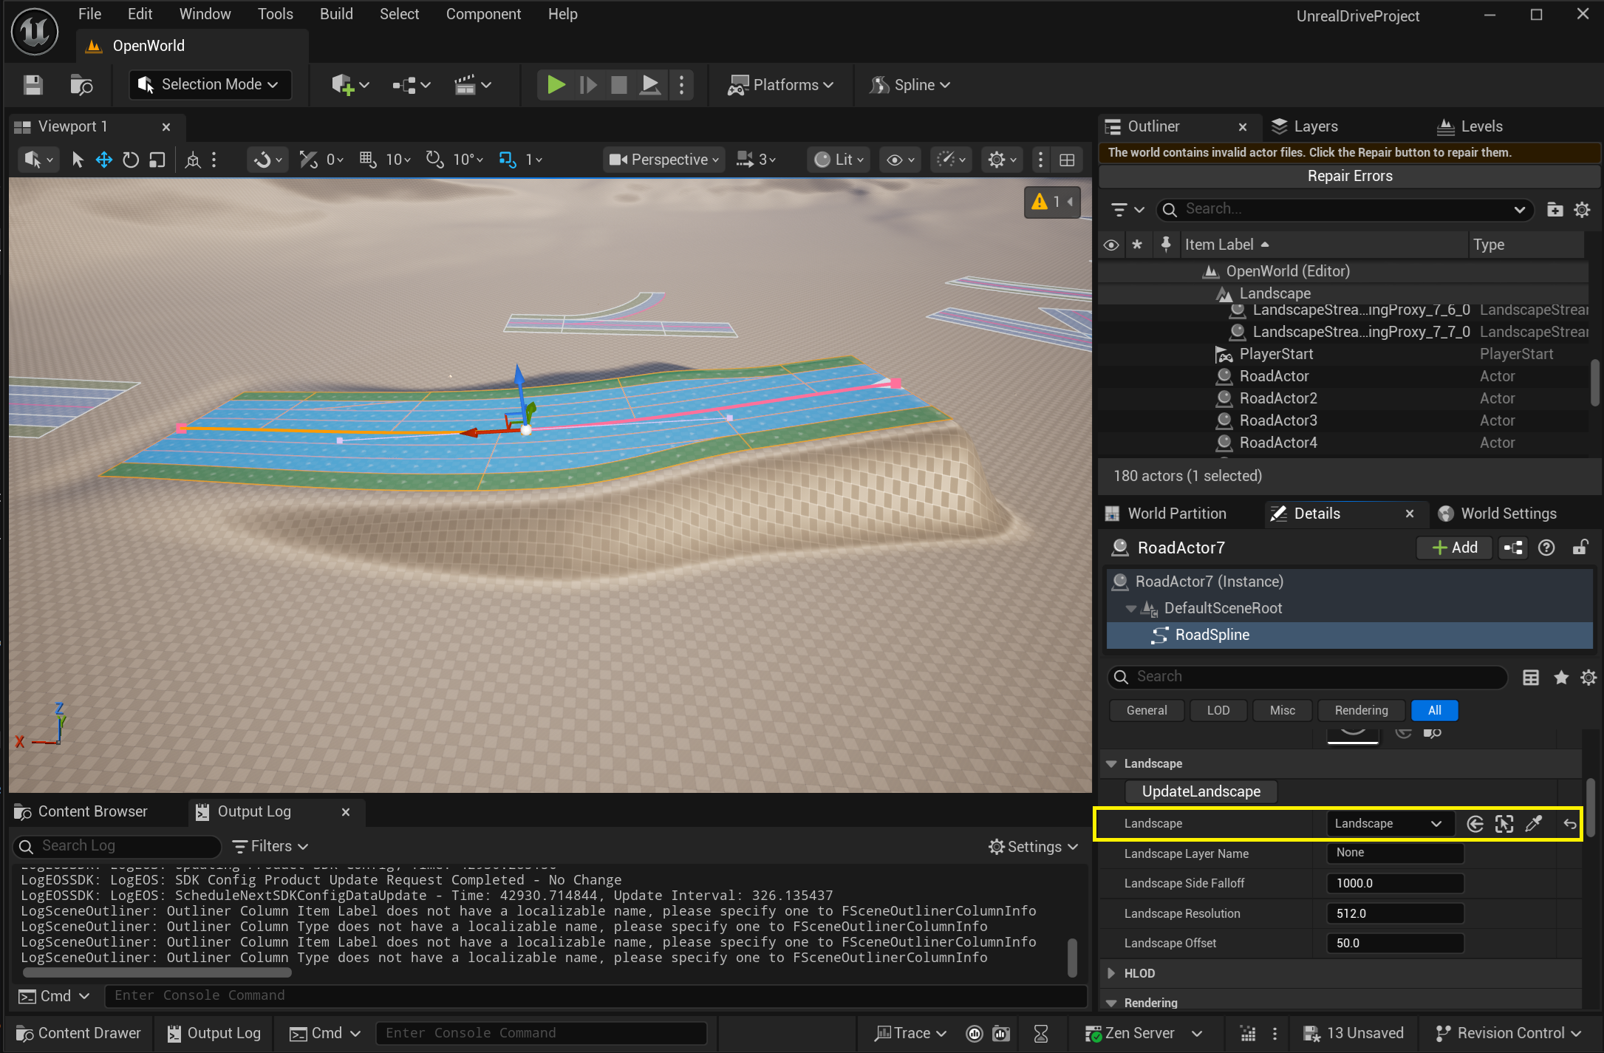Toggle rotation snapping icon
This screenshot has height=1053, width=1604.
(434, 160)
